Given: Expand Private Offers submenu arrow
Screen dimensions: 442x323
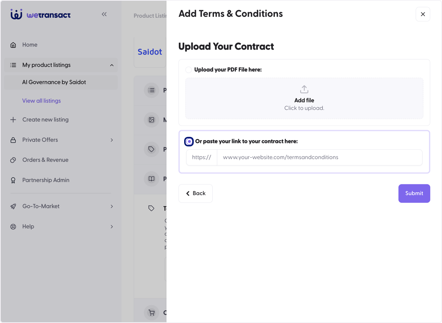Looking at the screenshot, I should (x=112, y=140).
